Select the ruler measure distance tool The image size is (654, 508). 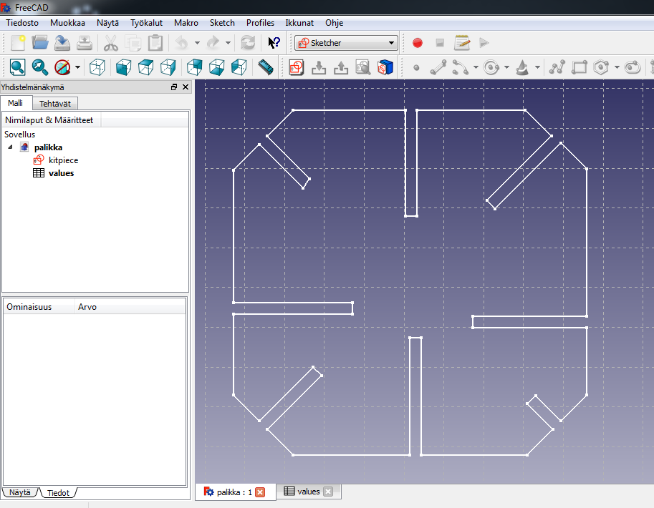click(266, 67)
